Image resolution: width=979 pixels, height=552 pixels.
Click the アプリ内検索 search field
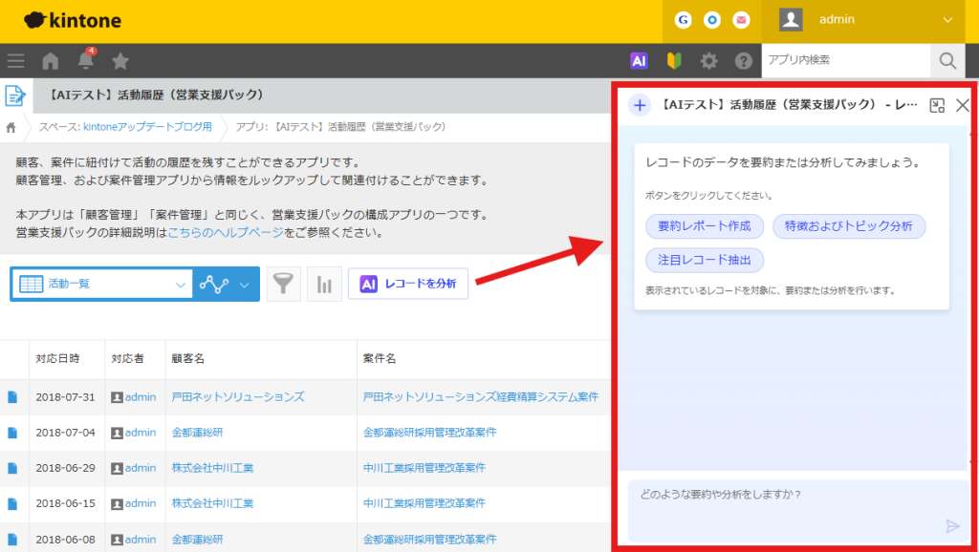click(x=843, y=60)
